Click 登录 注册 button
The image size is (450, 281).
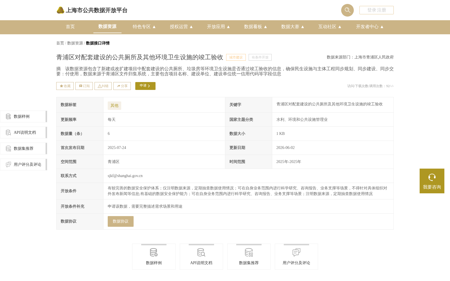point(377,10)
